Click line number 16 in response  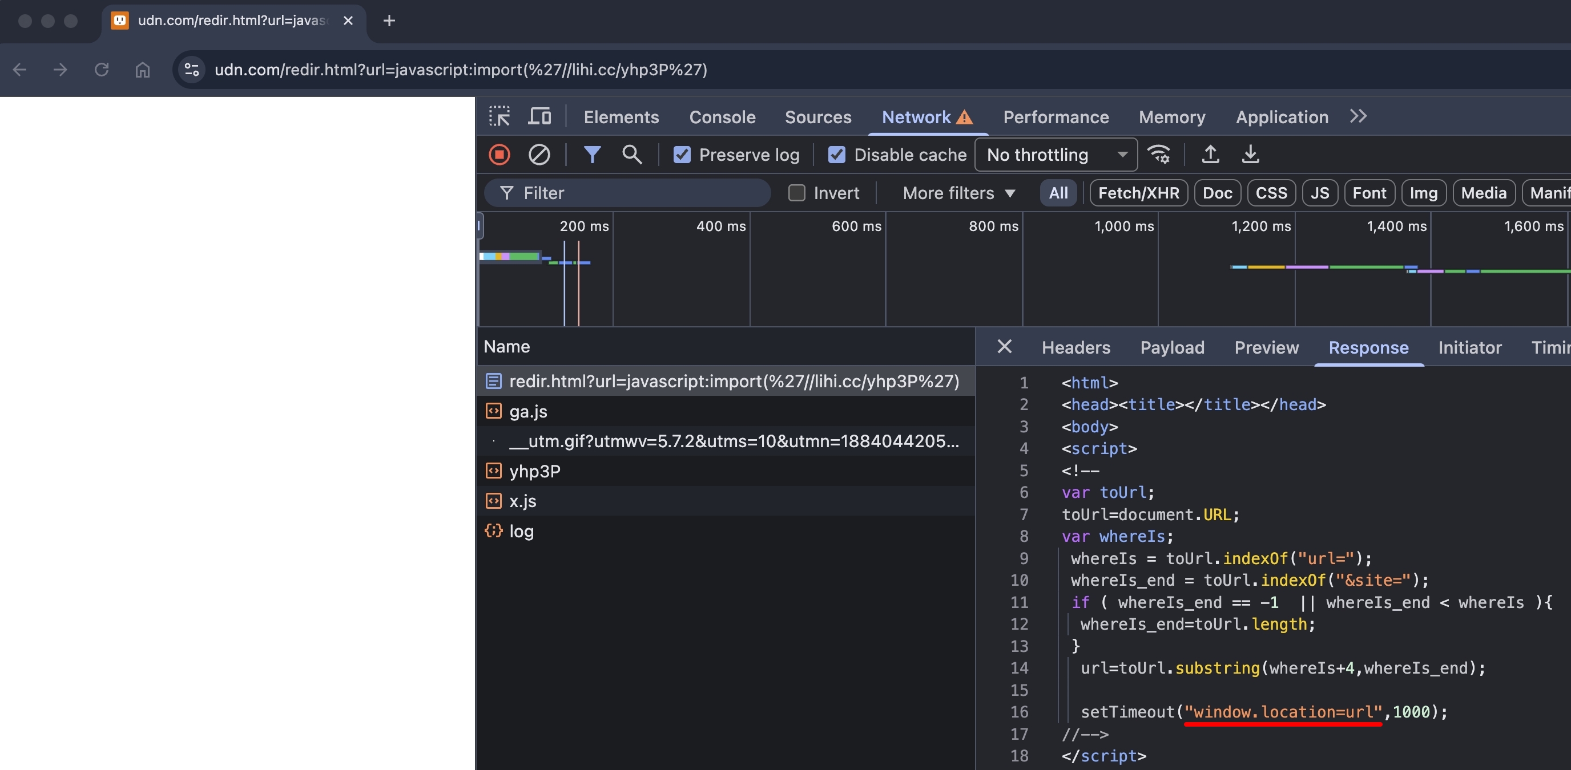(x=1019, y=711)
